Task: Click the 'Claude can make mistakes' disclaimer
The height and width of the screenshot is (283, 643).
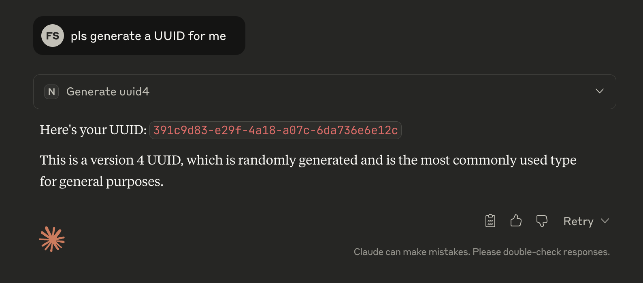Action: (481, 251)
